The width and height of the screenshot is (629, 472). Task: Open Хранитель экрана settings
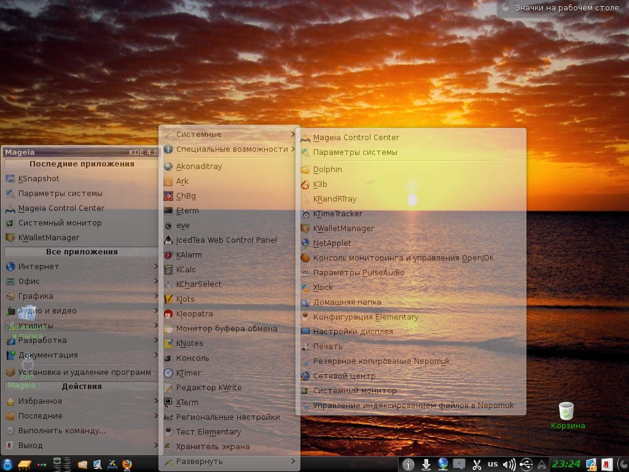click(x=230, y=447)
